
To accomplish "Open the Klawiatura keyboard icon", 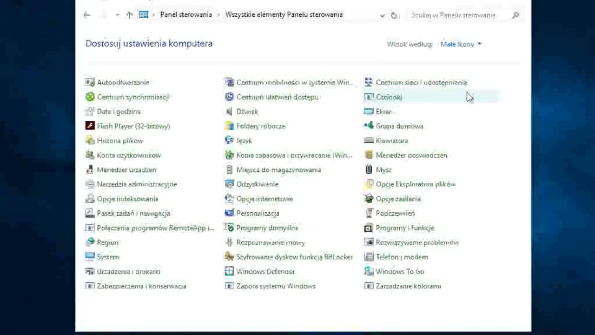I will coord(369,141).
